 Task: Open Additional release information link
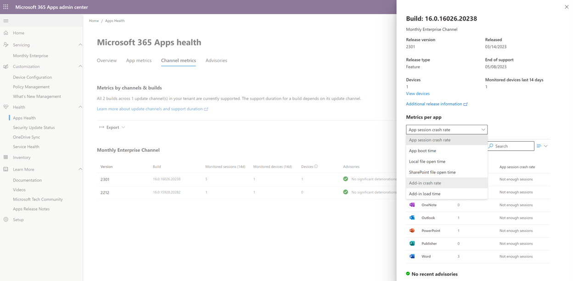[436, 104]
